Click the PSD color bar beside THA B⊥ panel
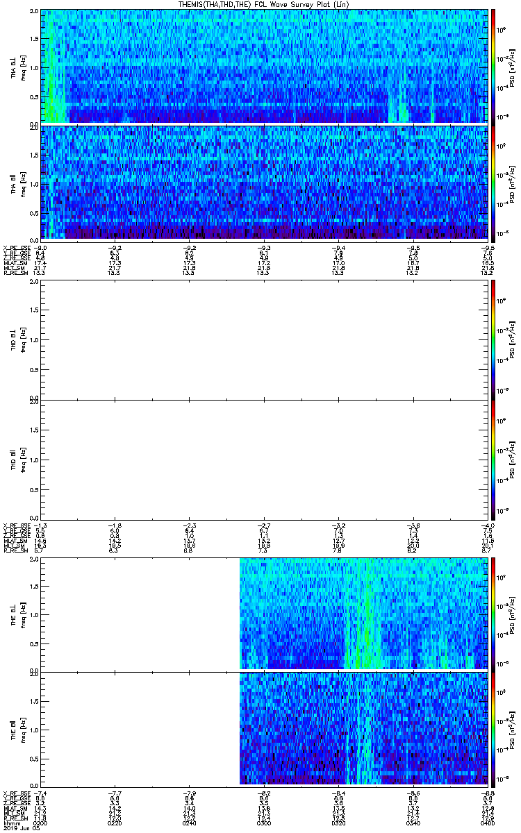 click(494, 67)
